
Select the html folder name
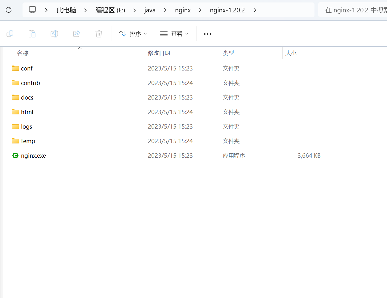[x=27, y=112]
